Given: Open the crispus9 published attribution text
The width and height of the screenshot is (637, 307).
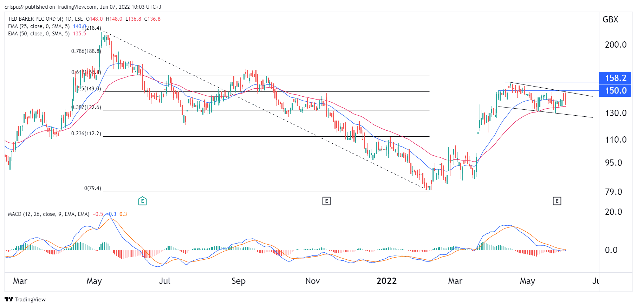Looking at the screenshot, I should tap(83, 7).
